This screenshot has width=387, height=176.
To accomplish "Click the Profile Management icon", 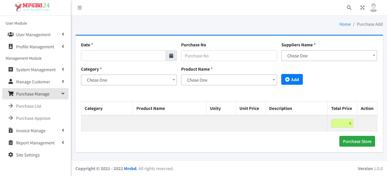I will [x=11, y=47].
